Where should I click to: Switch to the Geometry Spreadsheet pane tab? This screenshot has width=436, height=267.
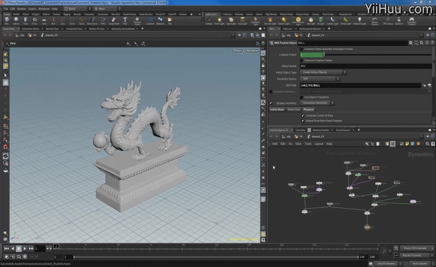tap(123, 29)
